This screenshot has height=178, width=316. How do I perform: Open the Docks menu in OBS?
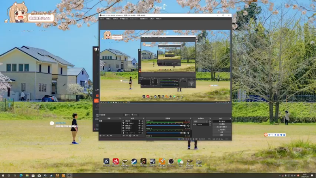(x=124, y=19)
